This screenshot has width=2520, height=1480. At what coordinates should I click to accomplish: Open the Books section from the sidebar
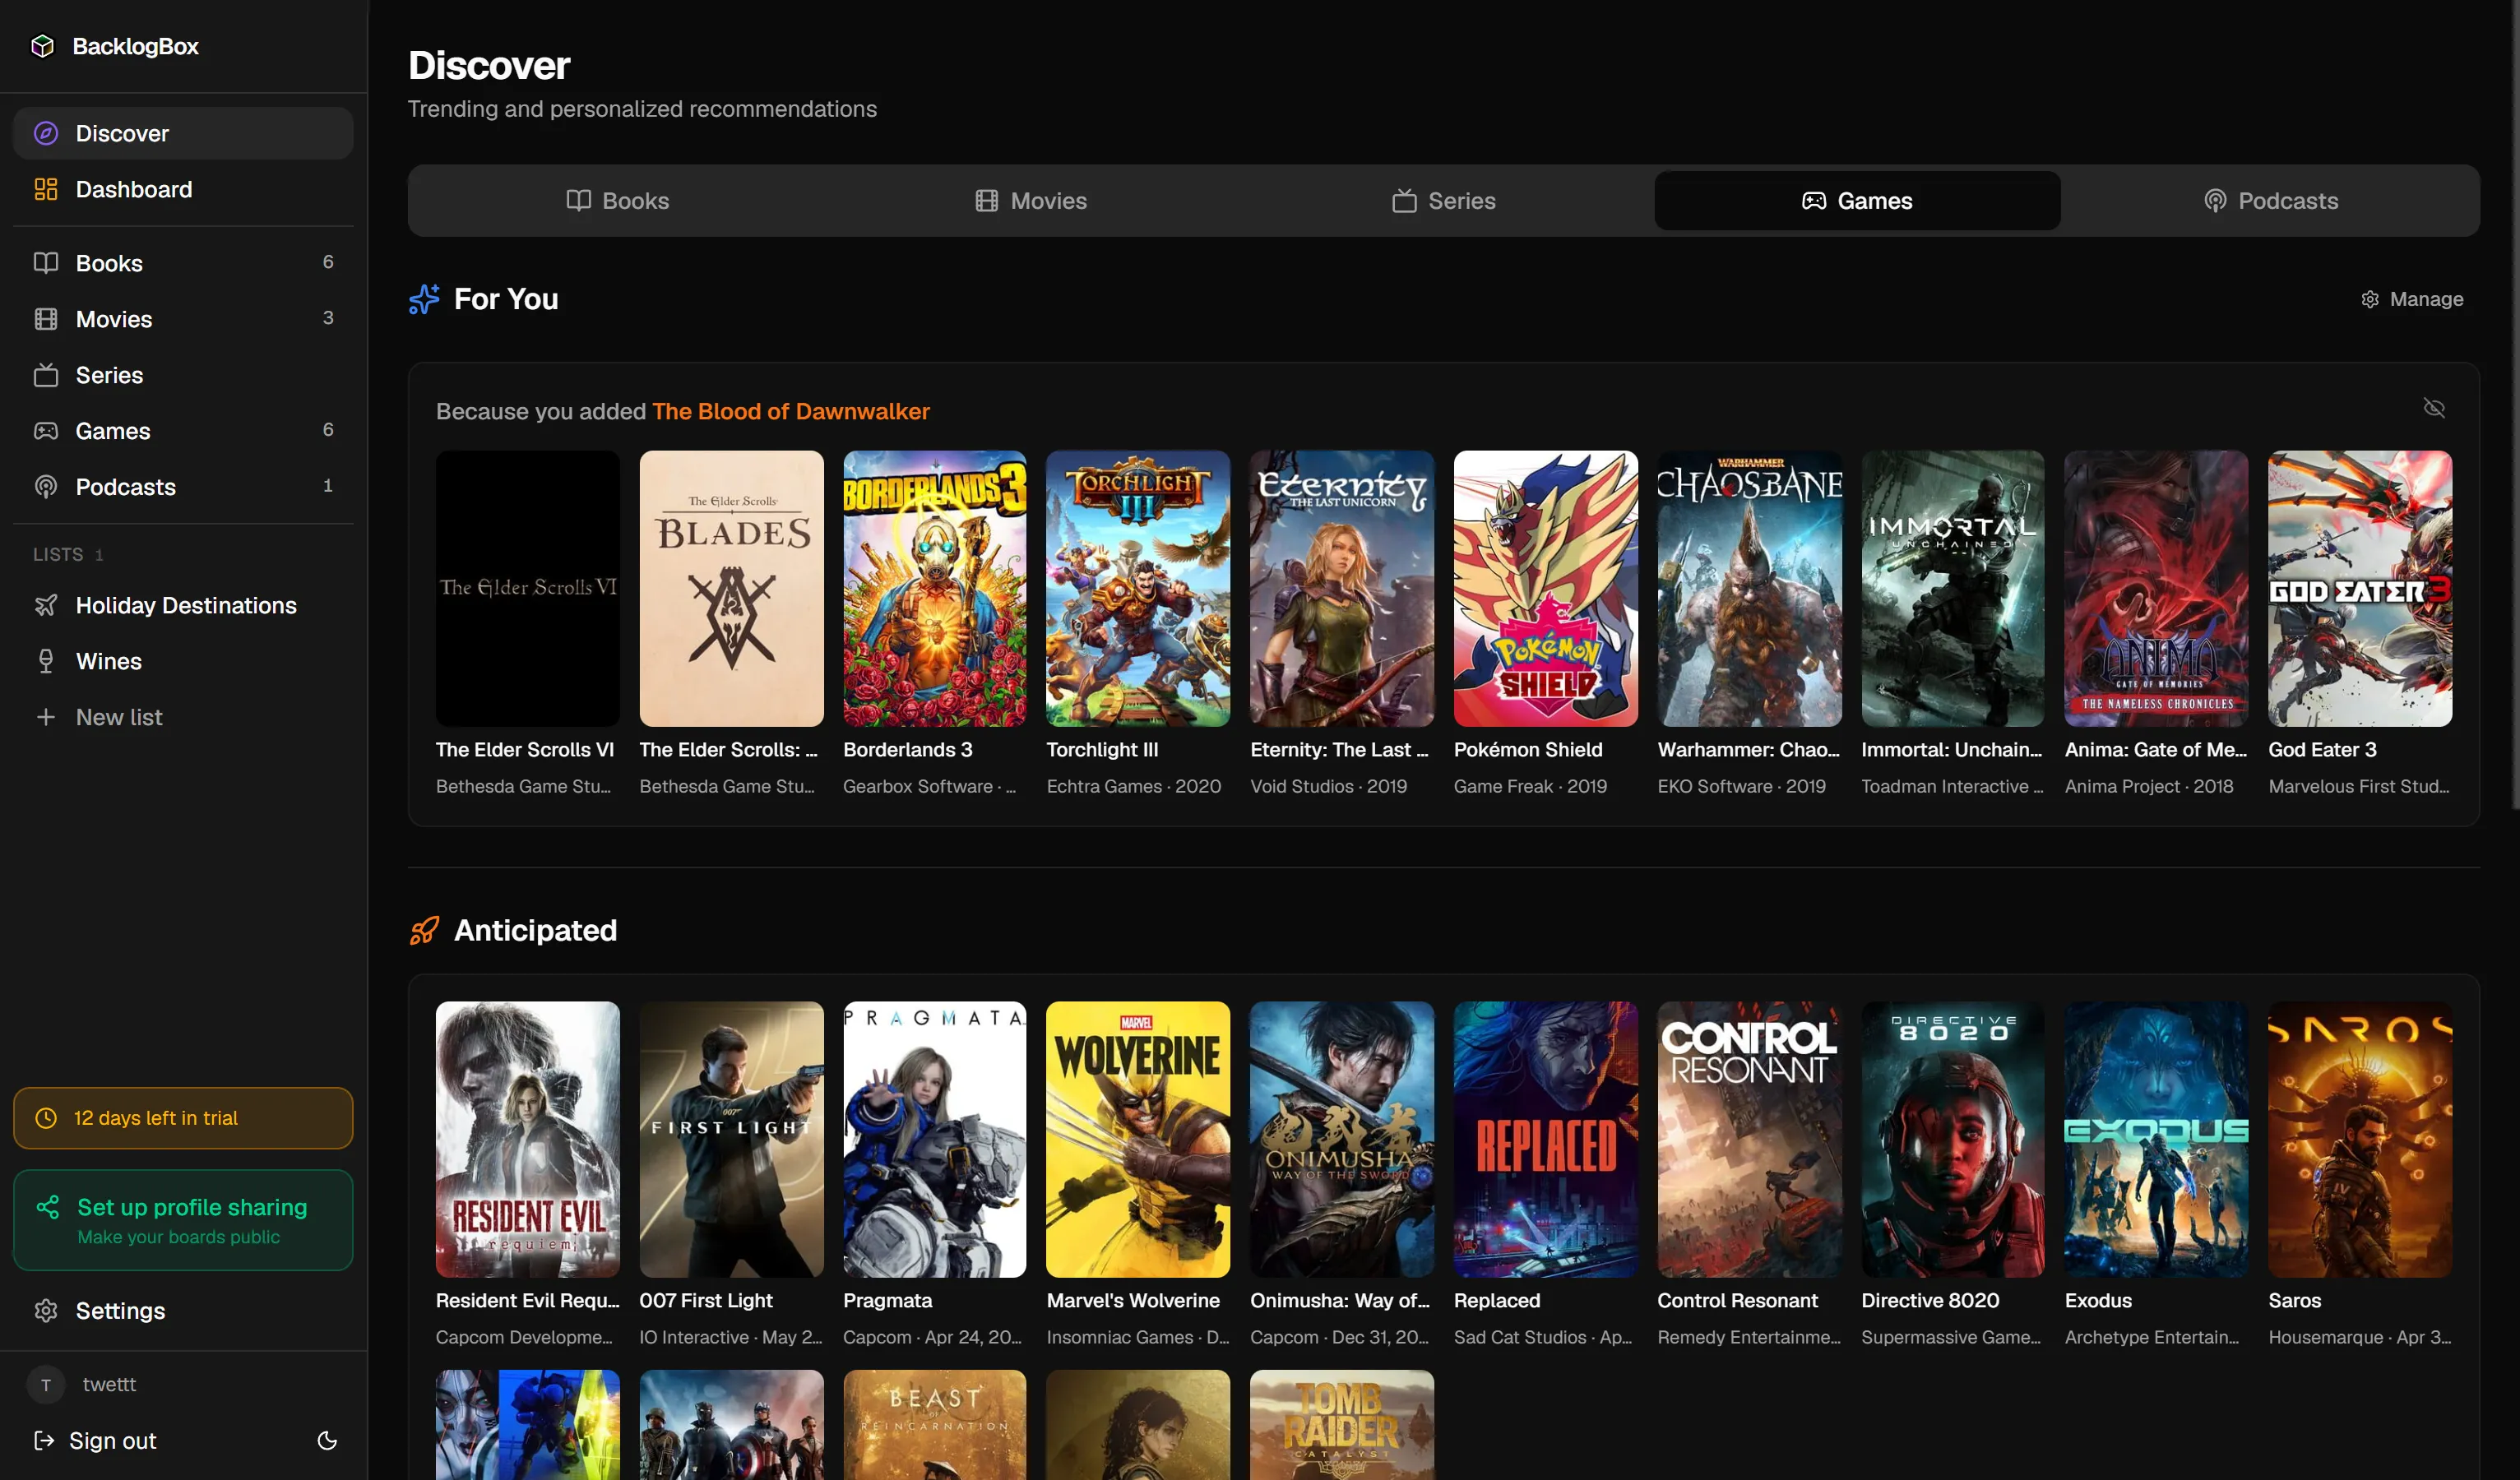click(109, 263)
